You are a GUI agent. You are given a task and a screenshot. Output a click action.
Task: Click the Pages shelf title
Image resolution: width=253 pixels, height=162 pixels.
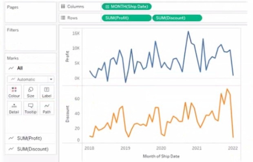[x=13, y=7]
